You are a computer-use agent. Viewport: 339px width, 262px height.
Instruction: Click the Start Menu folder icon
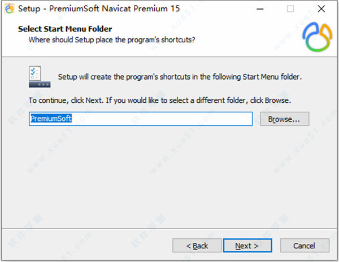[40, 76]
